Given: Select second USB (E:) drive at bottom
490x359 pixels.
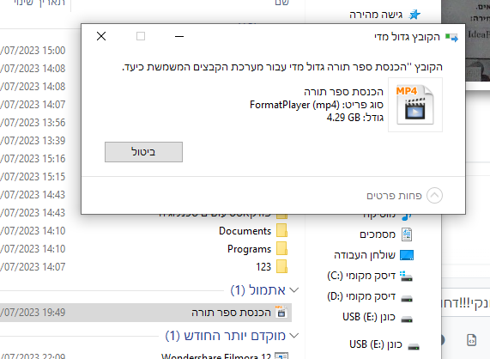Looking at the screenshot, I should click(x=384, y=344).
